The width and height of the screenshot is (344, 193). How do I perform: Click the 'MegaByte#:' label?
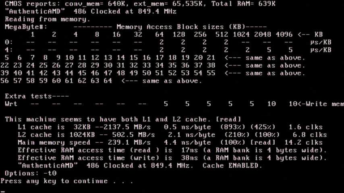click(x=26, y=27)
